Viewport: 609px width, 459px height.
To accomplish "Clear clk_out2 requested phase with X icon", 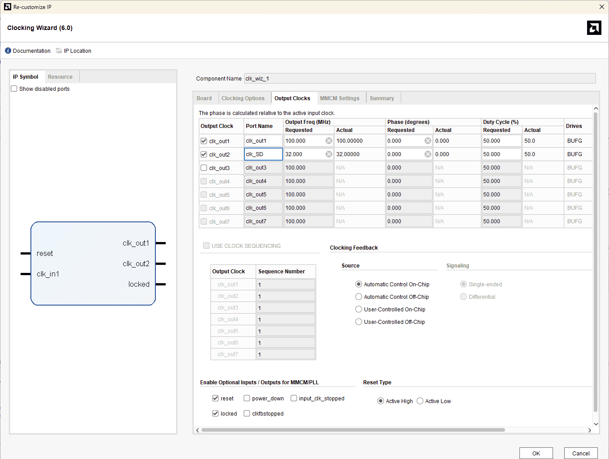I will (x=428, y=154).
